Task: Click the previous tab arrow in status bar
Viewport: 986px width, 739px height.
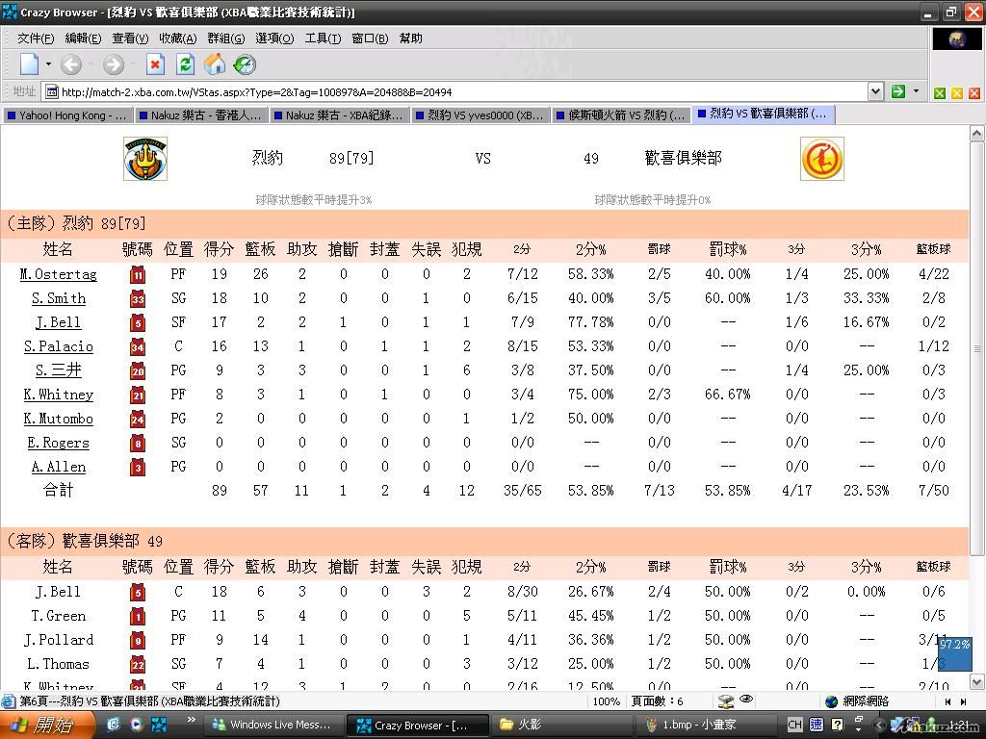Action: click(947, 701)
